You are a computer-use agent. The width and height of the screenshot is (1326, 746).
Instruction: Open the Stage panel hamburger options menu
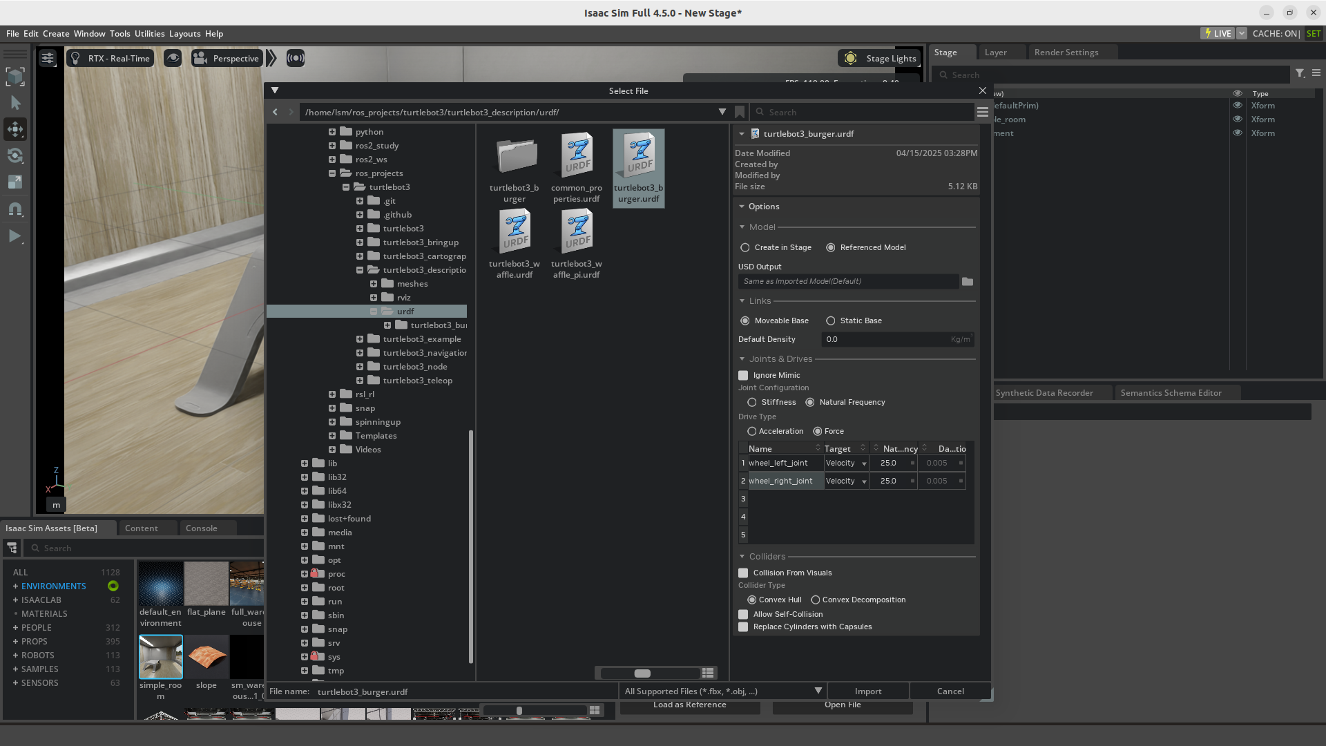pos(1316,73)
